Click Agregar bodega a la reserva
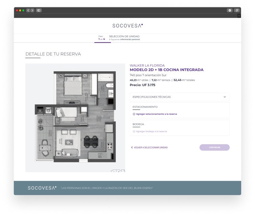 151,131
